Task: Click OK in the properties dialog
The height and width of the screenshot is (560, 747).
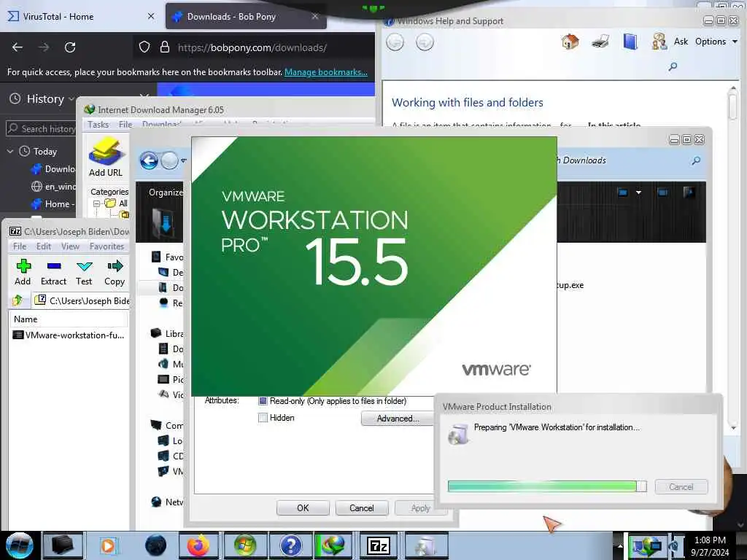Action: (303, 508)
